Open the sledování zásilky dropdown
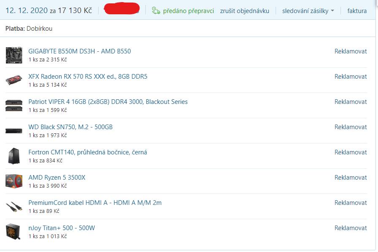378x252 pixels. click(308, 11)
